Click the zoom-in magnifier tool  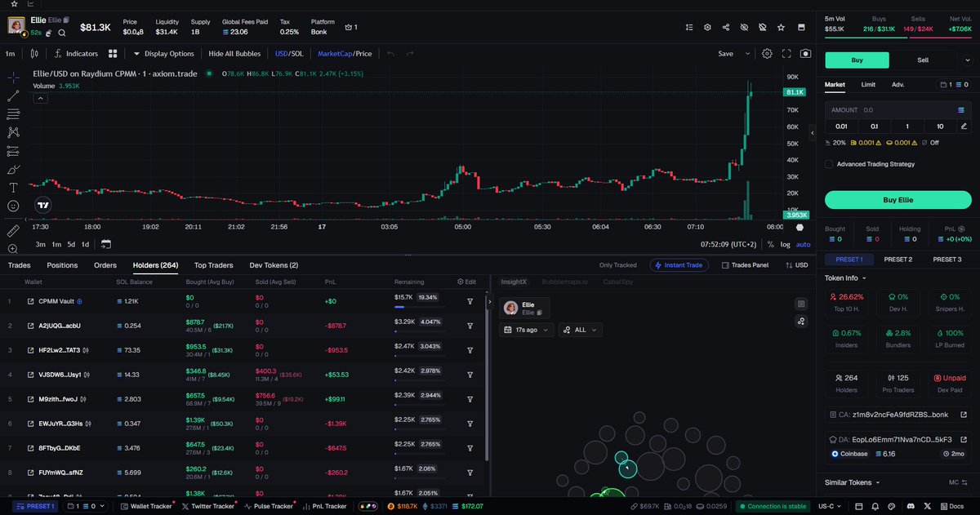click(13, 249)
